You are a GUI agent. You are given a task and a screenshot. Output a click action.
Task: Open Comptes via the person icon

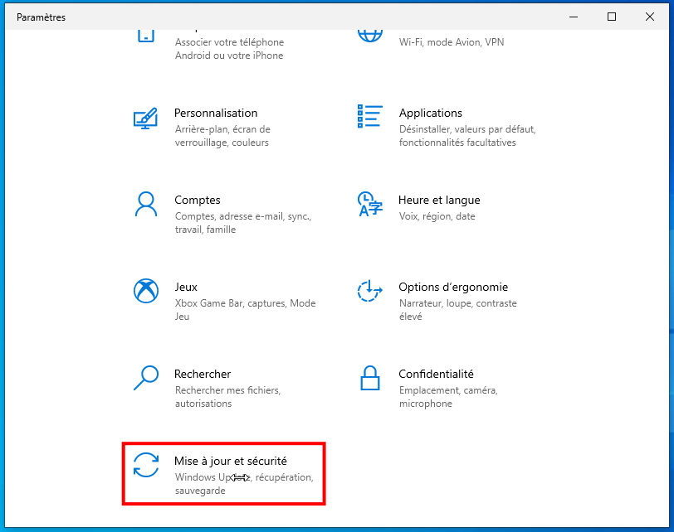tap(146, 205)
